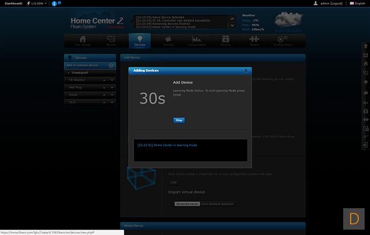
Task: Select Swipe in device list
Action: [x=73, y=95]
